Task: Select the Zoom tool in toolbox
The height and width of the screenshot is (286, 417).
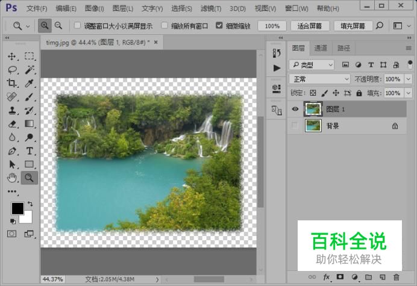Action: [30, 178]
